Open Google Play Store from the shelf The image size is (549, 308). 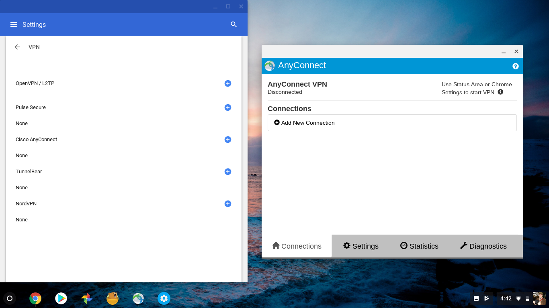[61, 298]
